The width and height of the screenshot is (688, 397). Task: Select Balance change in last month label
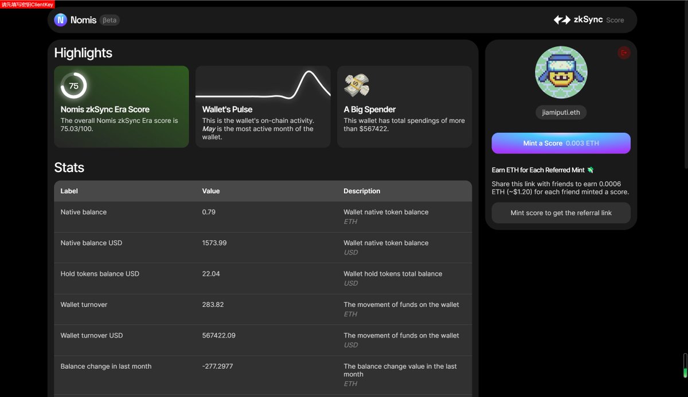click(106, 367)
